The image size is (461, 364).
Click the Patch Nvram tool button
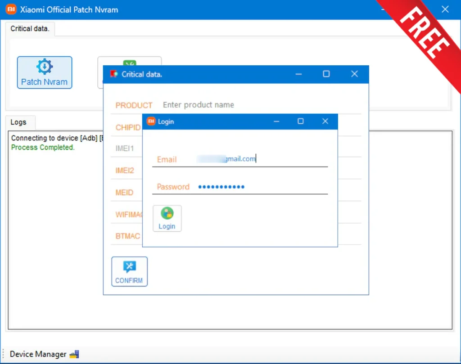pyautogui.click(x=45, y=72)
